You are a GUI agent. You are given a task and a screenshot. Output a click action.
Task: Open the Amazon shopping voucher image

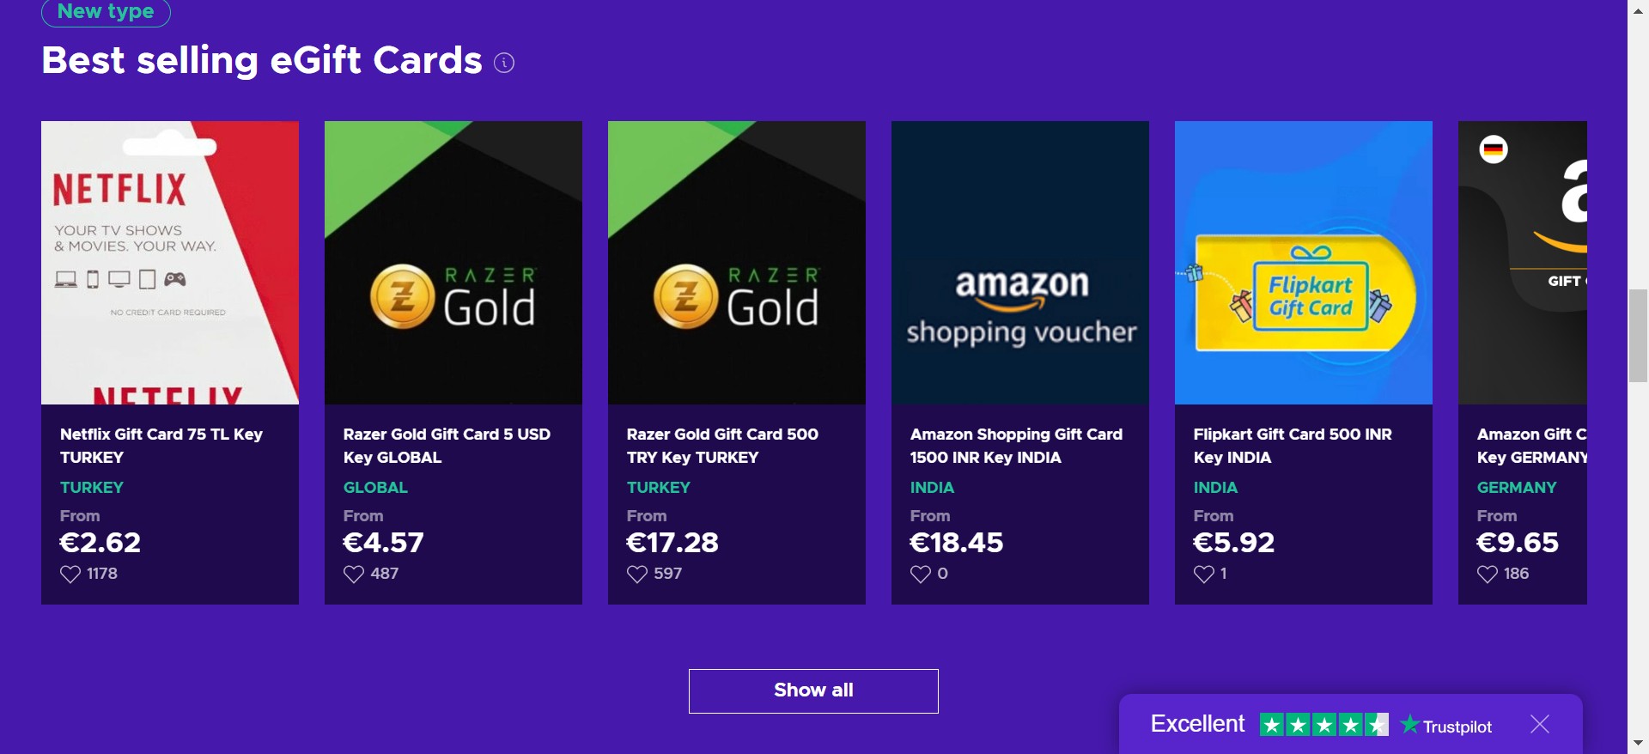(x=1020, y=263)
